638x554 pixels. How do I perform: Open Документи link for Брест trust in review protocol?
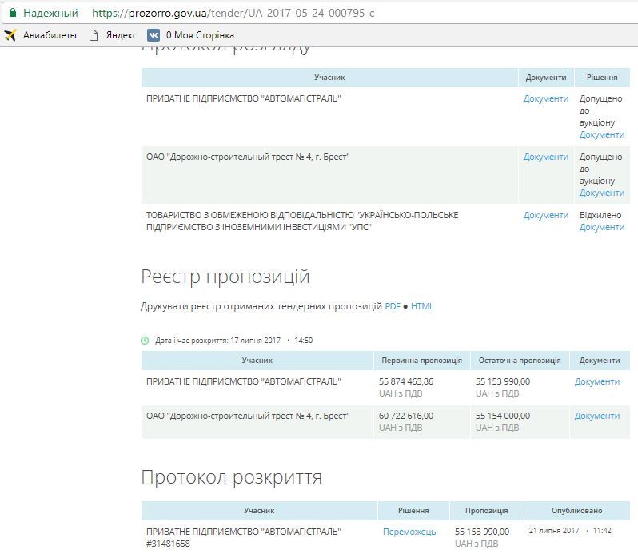point(545,157)
